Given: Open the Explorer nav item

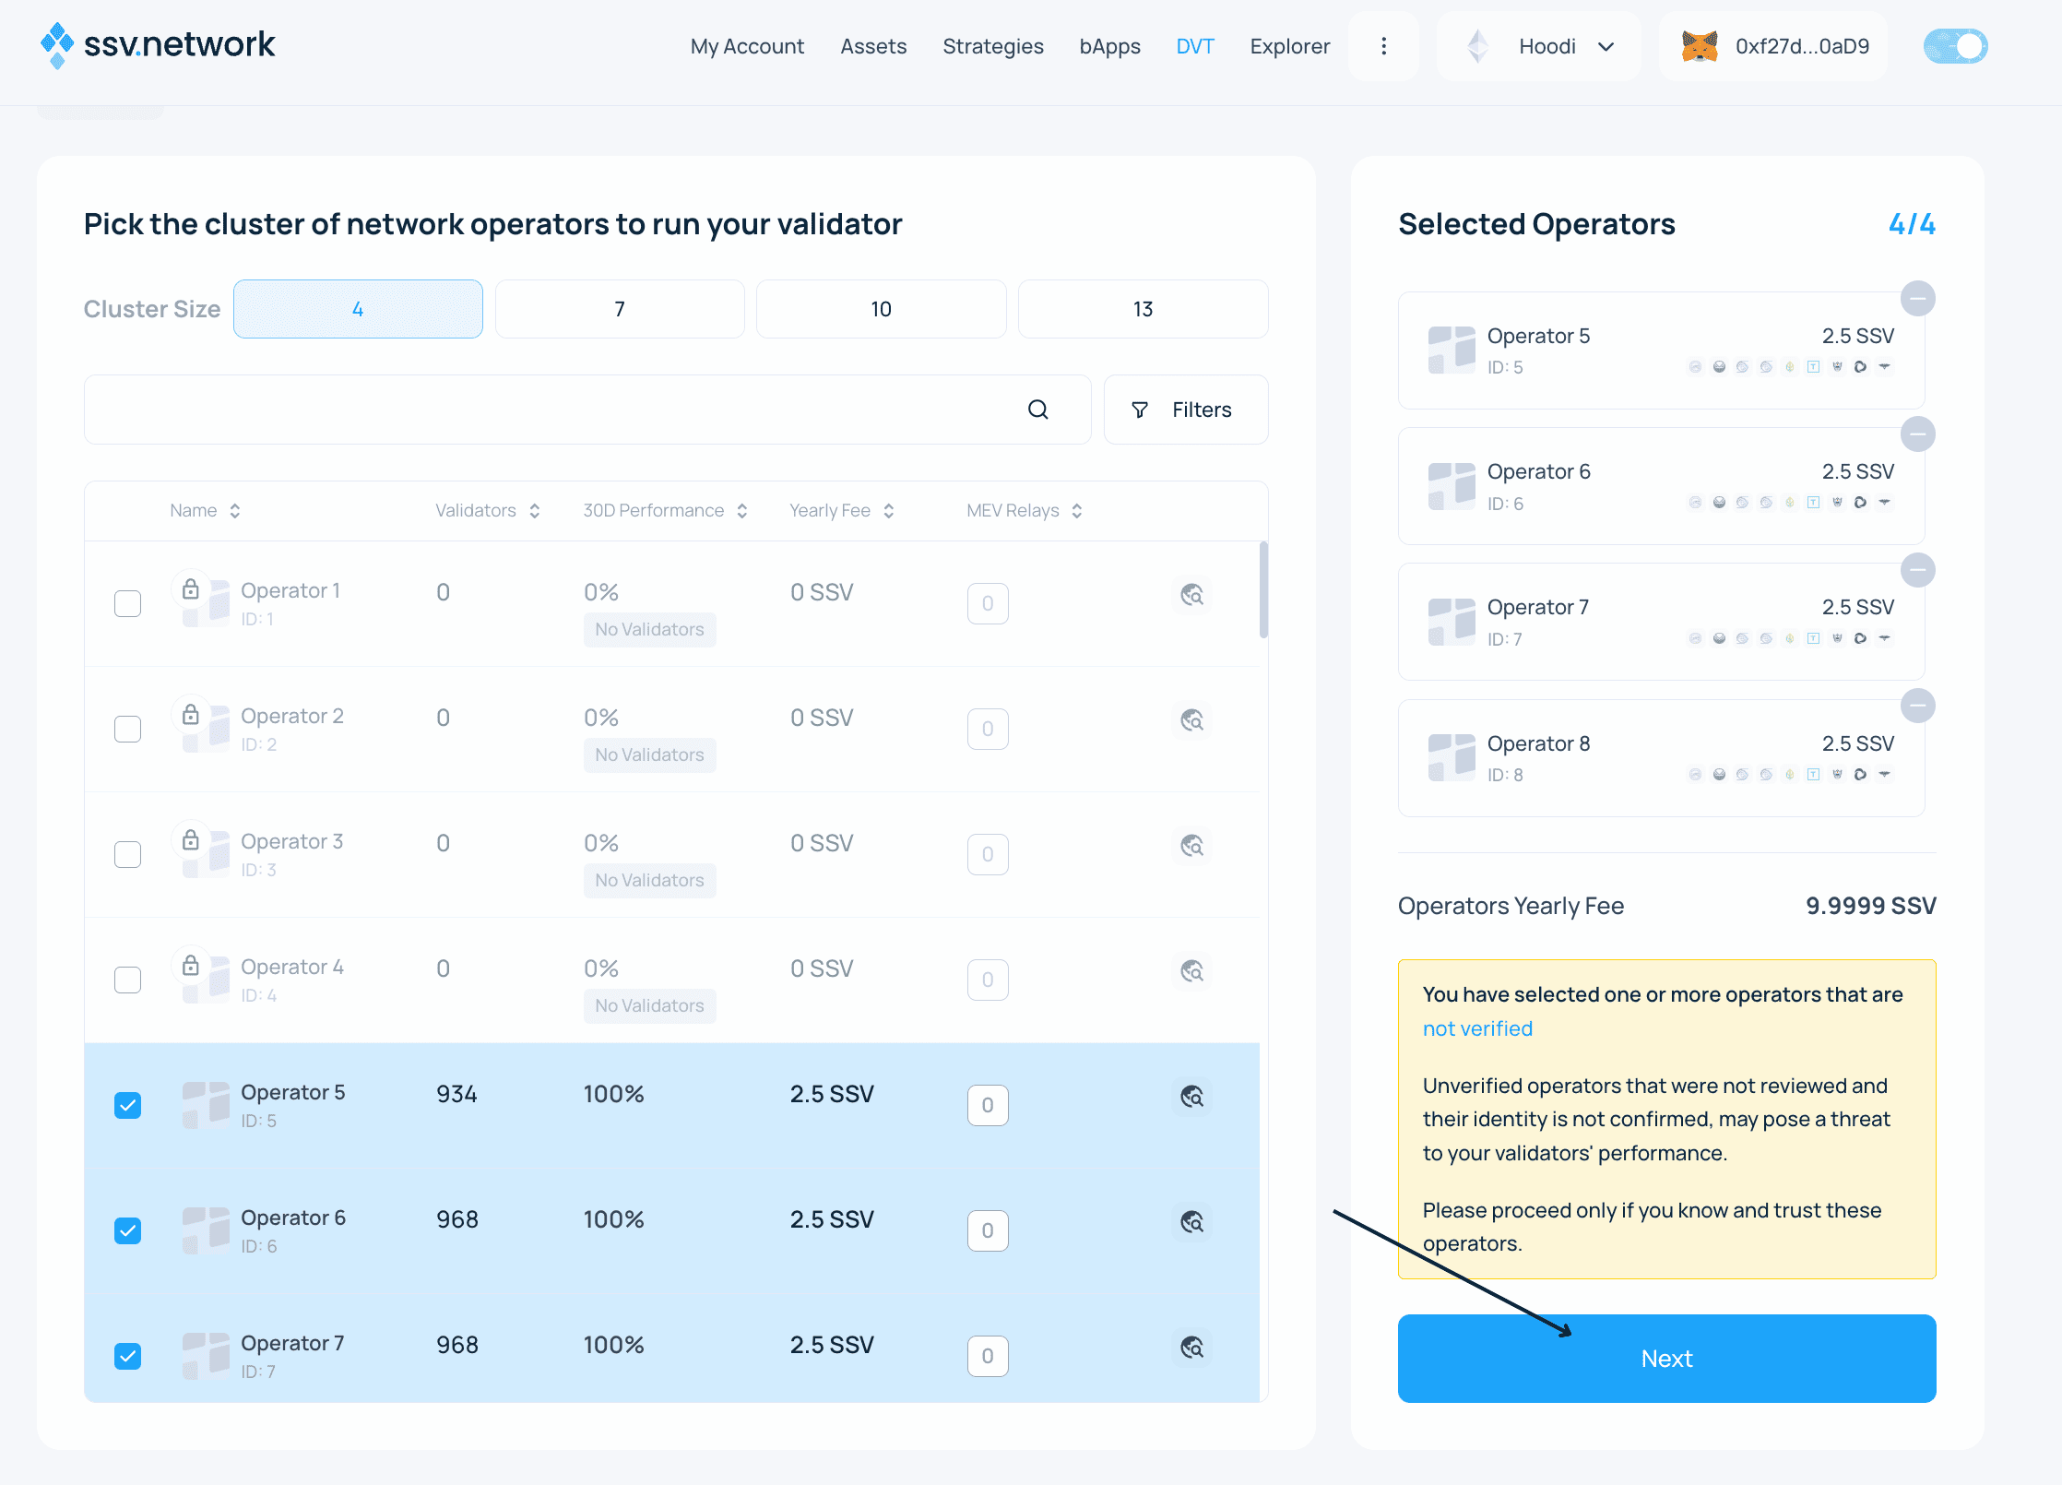Looking at the screenshot, I should point(1289,46).
